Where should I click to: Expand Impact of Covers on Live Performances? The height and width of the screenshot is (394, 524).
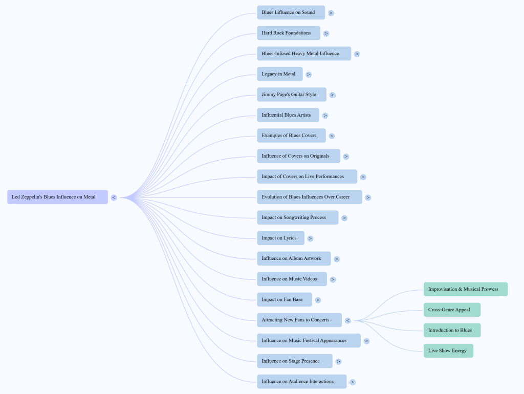(x=363, y=177)
